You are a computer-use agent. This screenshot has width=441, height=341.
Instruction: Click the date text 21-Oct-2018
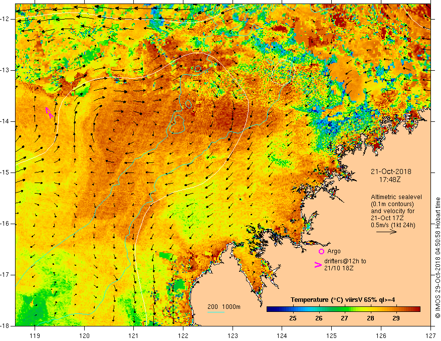tap(391, 172)
